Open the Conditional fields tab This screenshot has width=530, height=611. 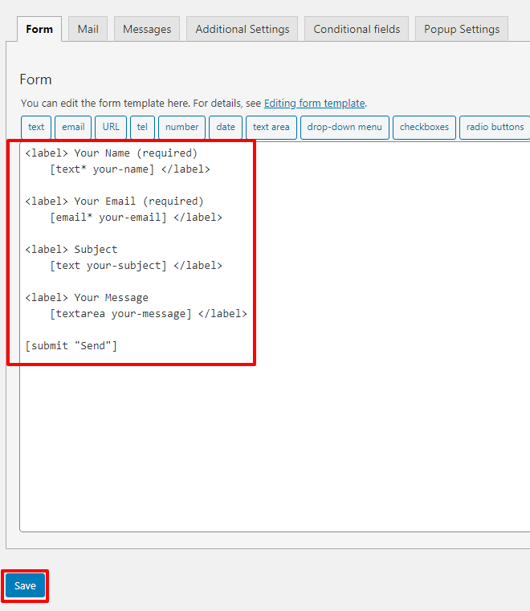(x=357, y=29)
